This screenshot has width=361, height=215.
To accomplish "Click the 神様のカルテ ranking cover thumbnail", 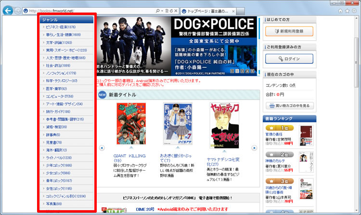I will (306, 162).
